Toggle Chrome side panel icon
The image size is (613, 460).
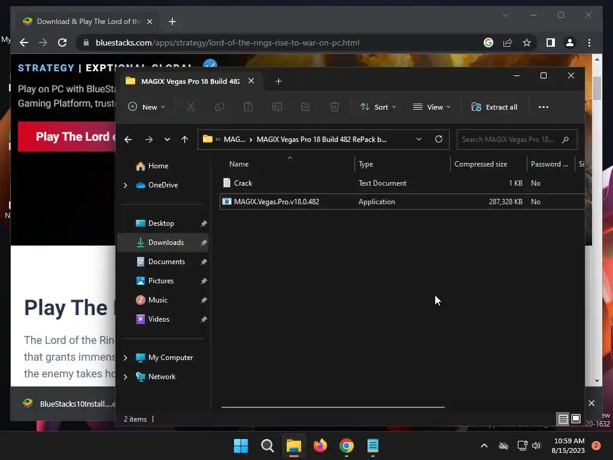551,43
